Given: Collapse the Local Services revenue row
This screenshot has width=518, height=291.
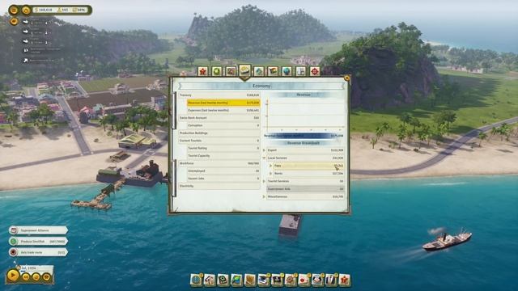Looking at the screenshot, I should click(264, 158).
